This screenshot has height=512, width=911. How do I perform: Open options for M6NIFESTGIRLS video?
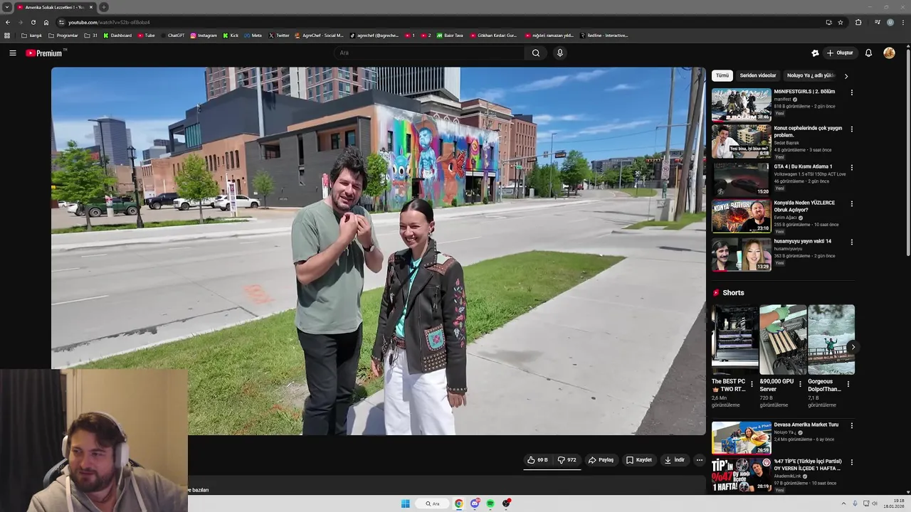tap(852, 92)
